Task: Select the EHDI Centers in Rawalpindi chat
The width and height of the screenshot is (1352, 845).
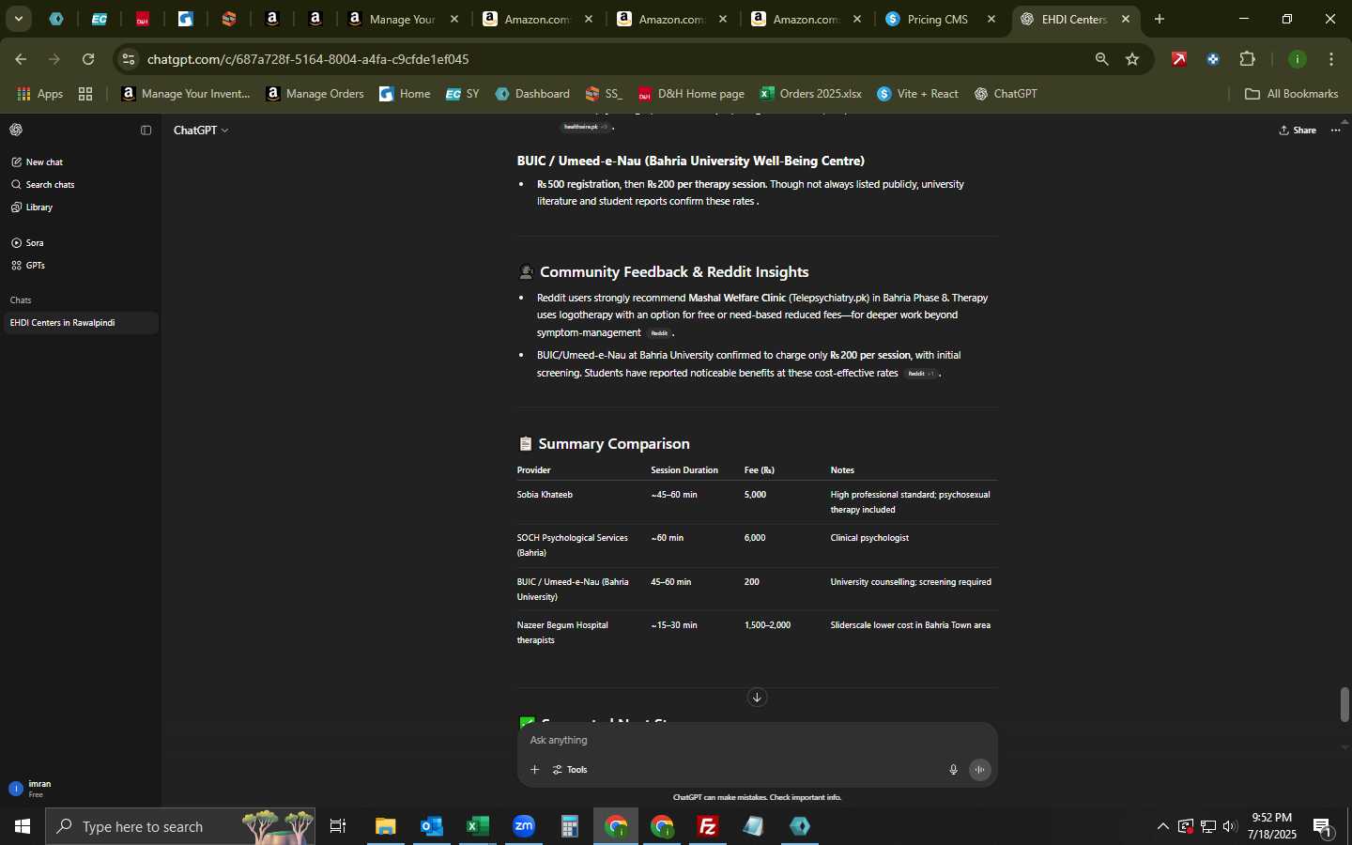Action: tap(81, 323)
